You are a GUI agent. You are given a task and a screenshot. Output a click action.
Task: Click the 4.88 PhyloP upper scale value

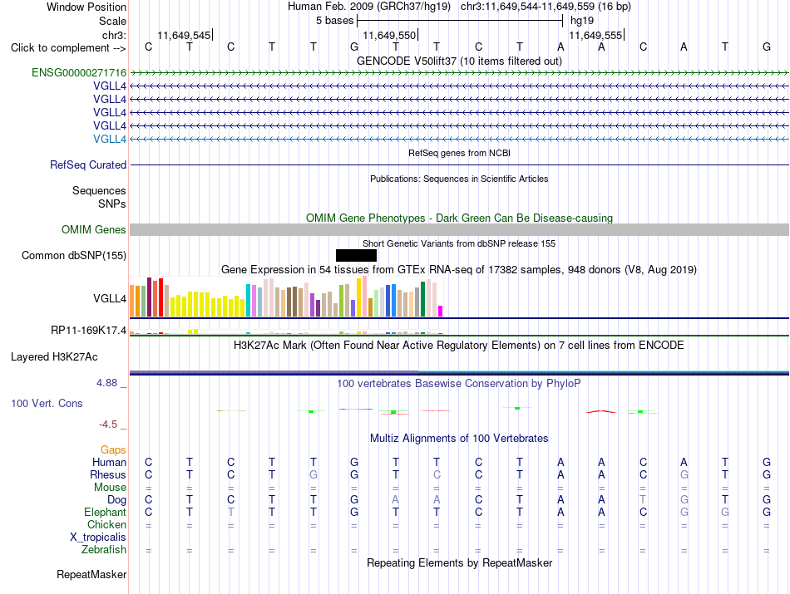[x=106, y=383]
